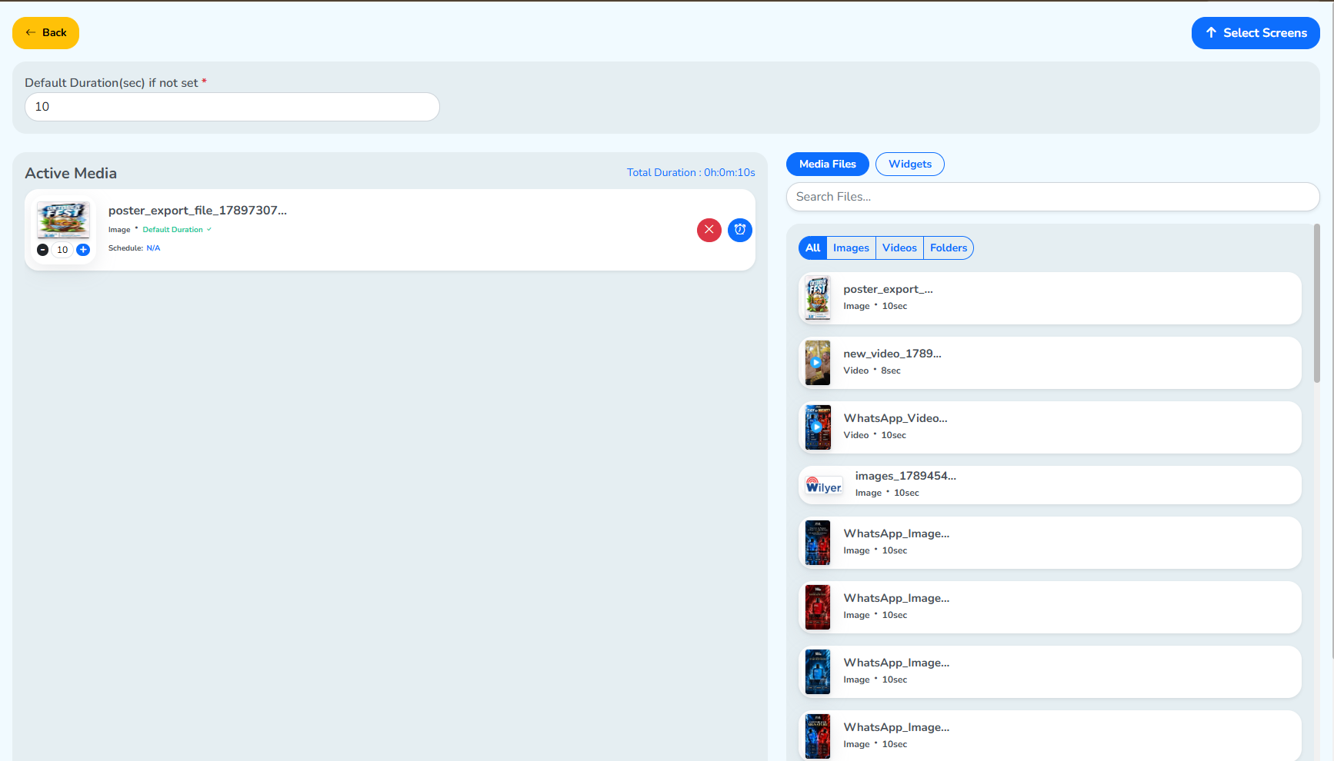Click the Active Media heading
This screenshot has height=761, width=1334.
[71, 174]
